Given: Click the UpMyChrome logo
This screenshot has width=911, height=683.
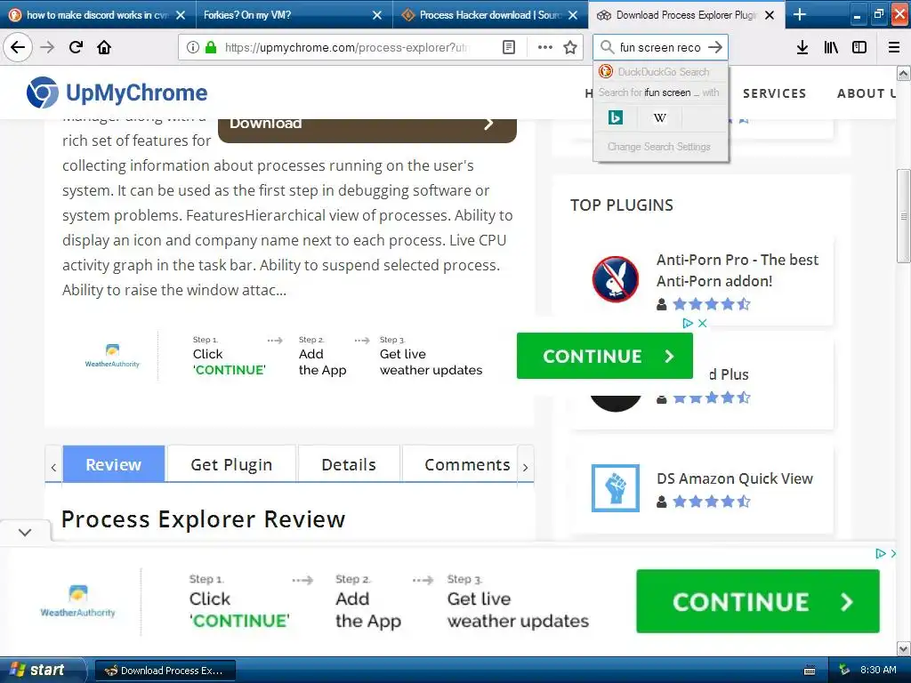Looking at the screenshot, I should [117, 92].
